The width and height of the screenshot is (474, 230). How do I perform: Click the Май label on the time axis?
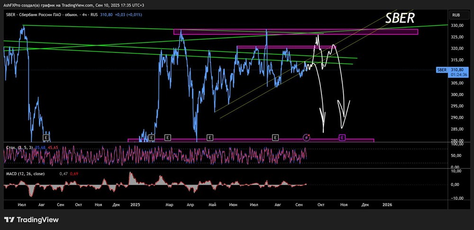click(212, 204)
